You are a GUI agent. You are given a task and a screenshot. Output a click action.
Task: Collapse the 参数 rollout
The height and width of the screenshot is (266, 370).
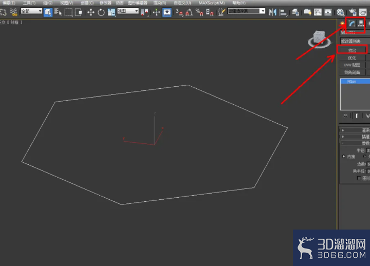pyautogui.click(x=355, y=143)
